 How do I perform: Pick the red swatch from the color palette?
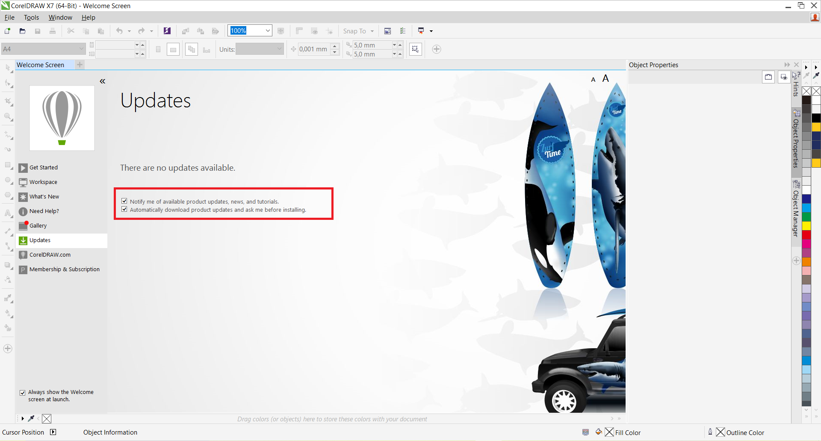click(807, 234)
